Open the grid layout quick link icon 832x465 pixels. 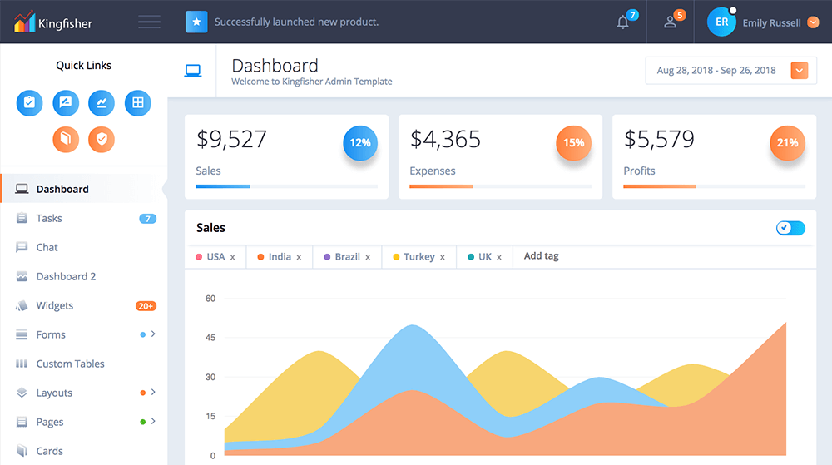(x=138, y=103)
